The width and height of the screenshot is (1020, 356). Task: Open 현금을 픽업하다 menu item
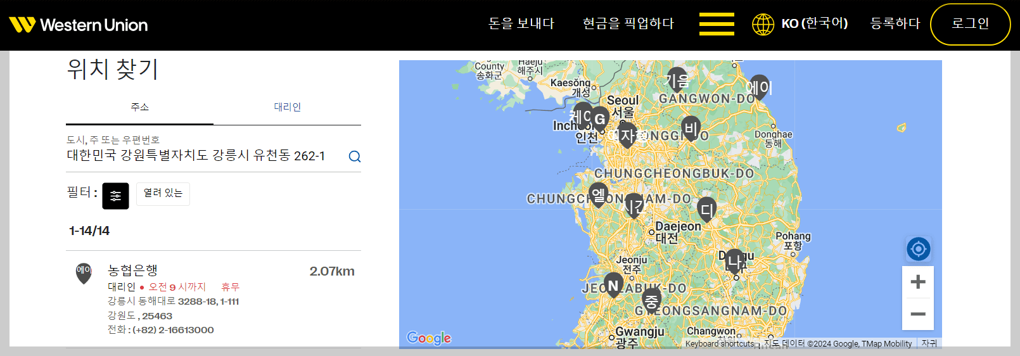tap(628, 23)
